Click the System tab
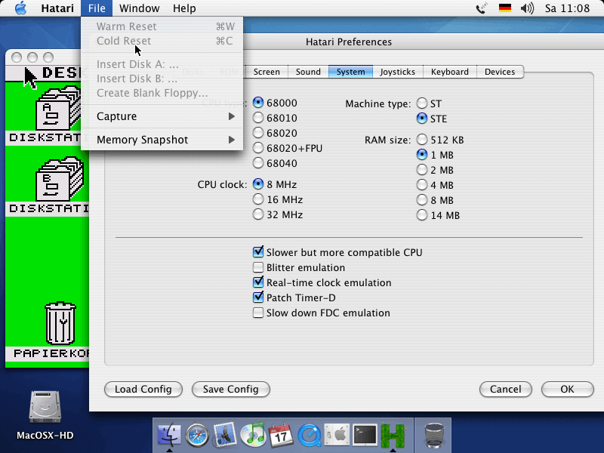604x453 pixels. coord(350,72)
